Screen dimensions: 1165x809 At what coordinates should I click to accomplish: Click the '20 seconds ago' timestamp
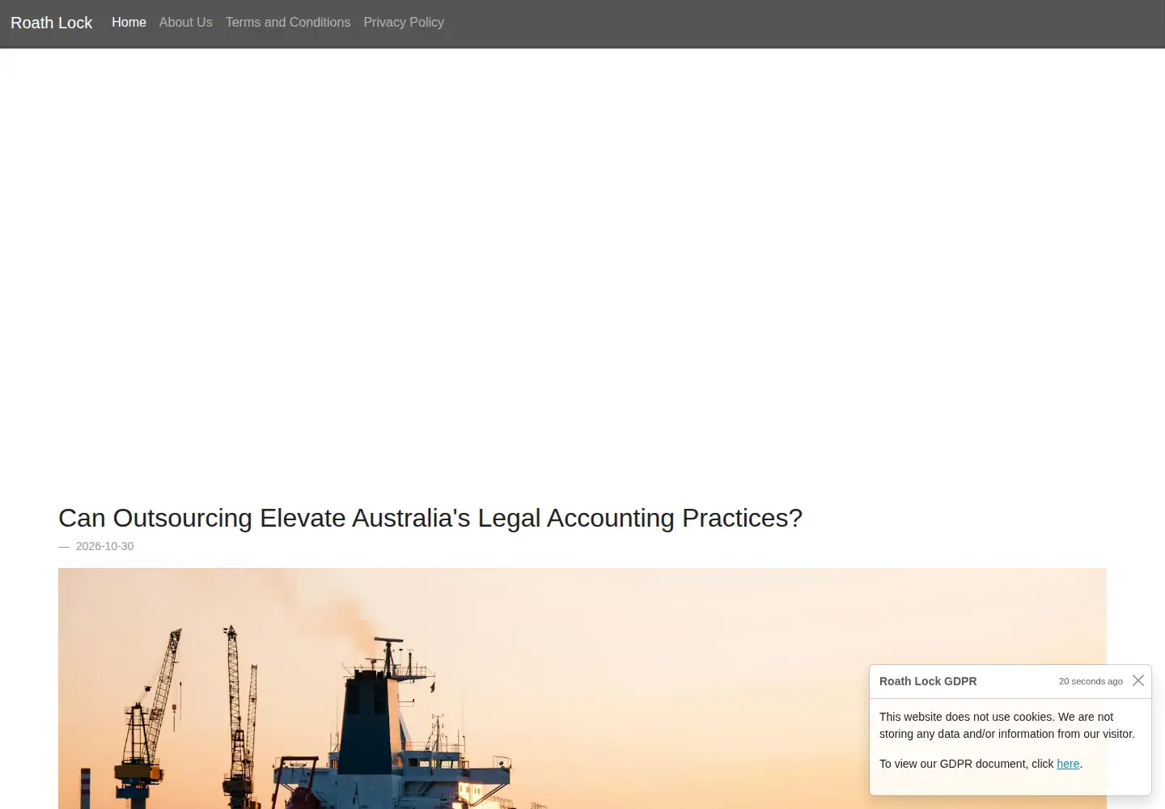(1091, 681)
